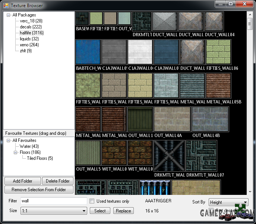Choose the FIFTIES_WALL06 green brick texture
The height and width of the screenshot is (224, 256).
click(218, 52)
